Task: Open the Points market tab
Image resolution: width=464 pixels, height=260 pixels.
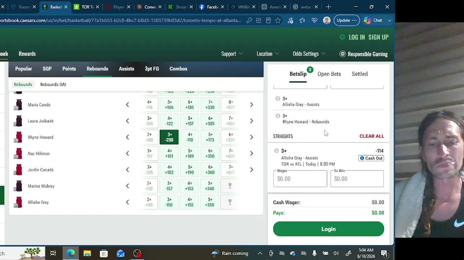Action: click(x=69, y=69)
